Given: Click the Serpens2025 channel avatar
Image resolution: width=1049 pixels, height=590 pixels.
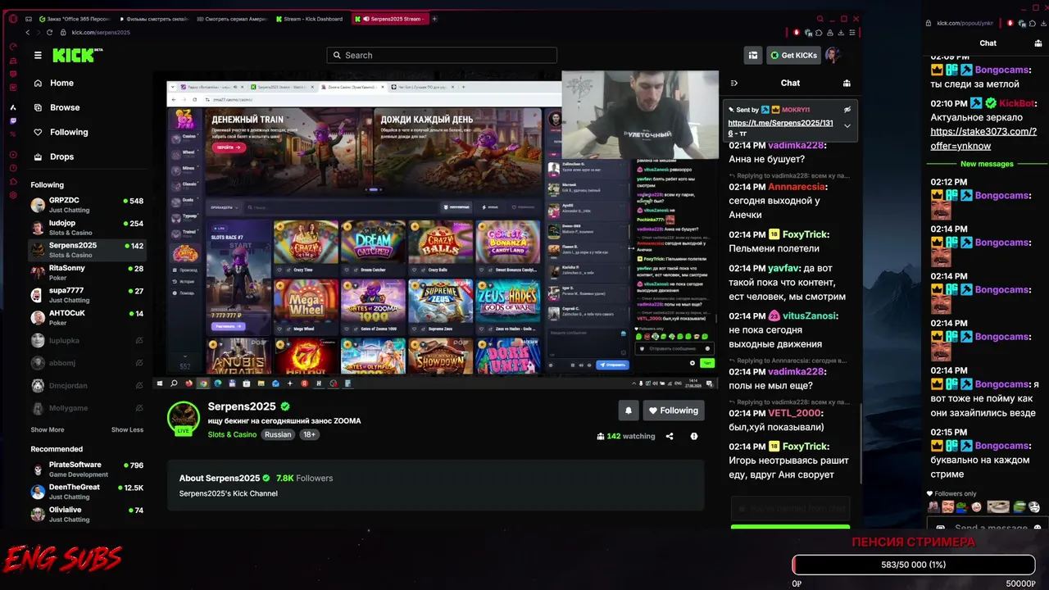Looking at the screenshot, I should (x=184, y=418).
